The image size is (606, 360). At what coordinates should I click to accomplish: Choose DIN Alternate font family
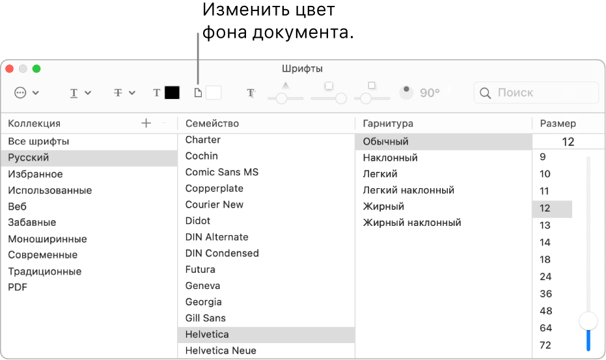tap(266, 237)
